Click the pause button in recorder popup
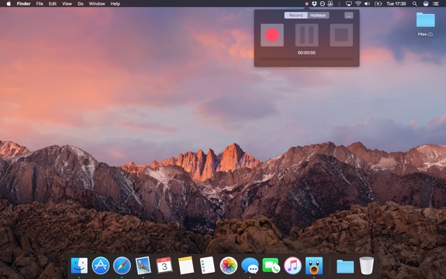Screen dimensions: 446x279 (307, 35)
